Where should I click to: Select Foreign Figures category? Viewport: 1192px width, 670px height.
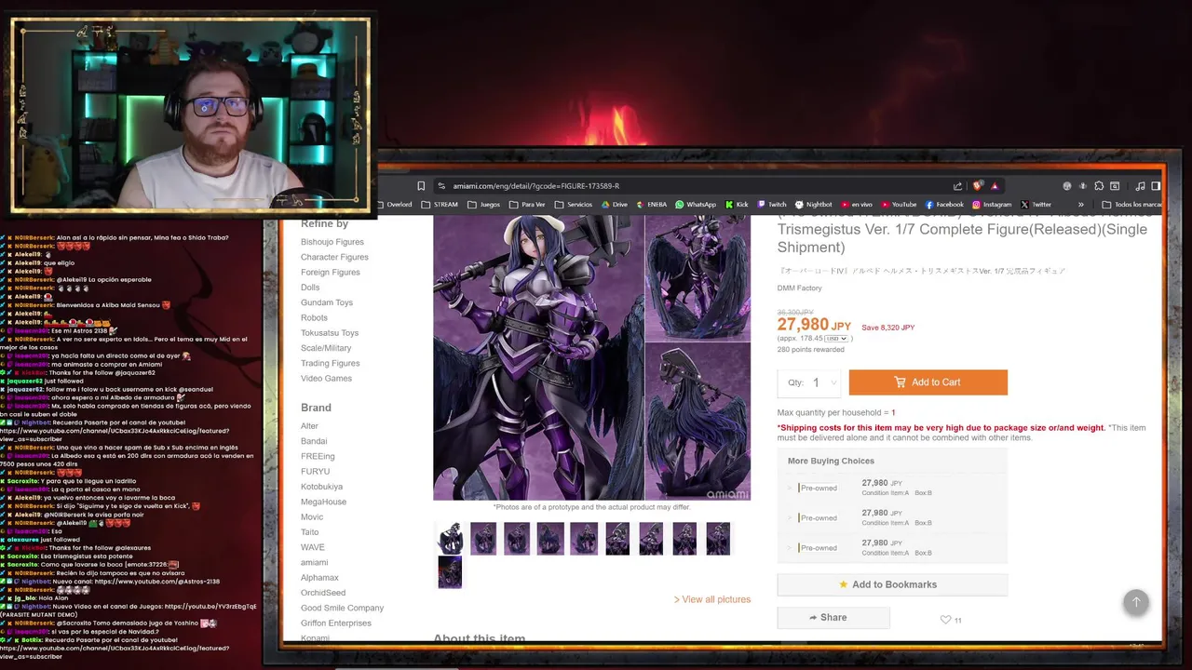[x=331, y=273]
